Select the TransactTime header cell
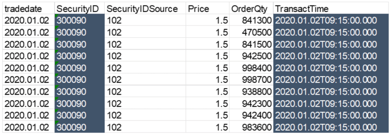 pyautogui.click(x=330, y=9)
